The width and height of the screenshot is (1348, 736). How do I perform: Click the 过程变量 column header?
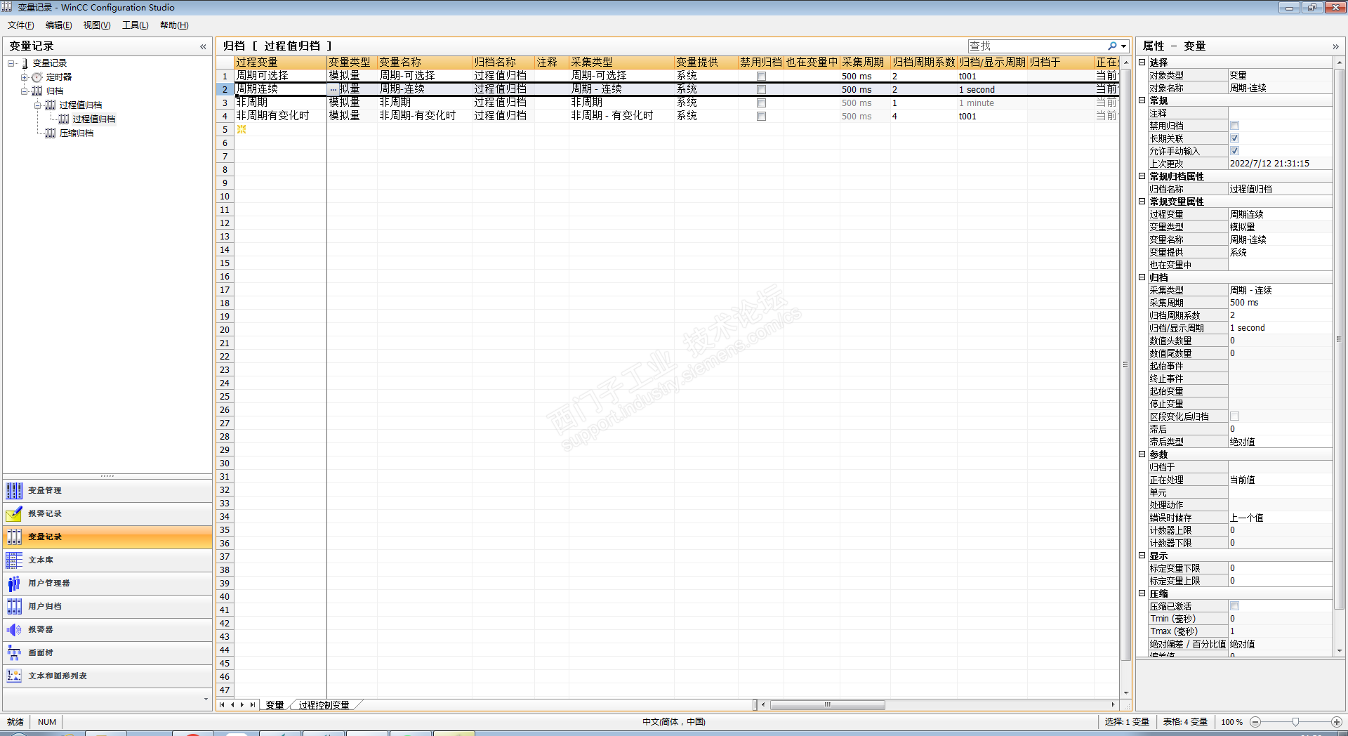coord(280,63)
